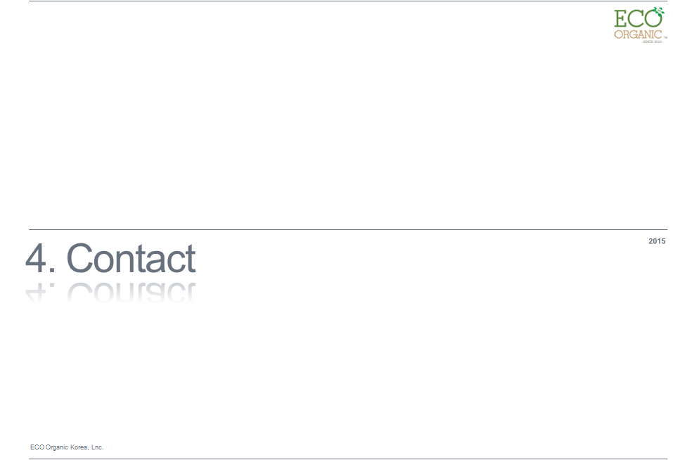Click the numeral "4." in the title

coord(40,258)
